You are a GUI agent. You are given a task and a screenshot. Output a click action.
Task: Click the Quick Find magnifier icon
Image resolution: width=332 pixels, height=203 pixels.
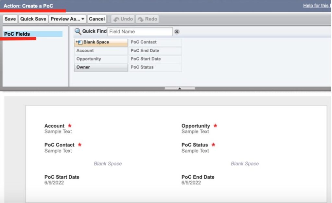tap(77, 31)
